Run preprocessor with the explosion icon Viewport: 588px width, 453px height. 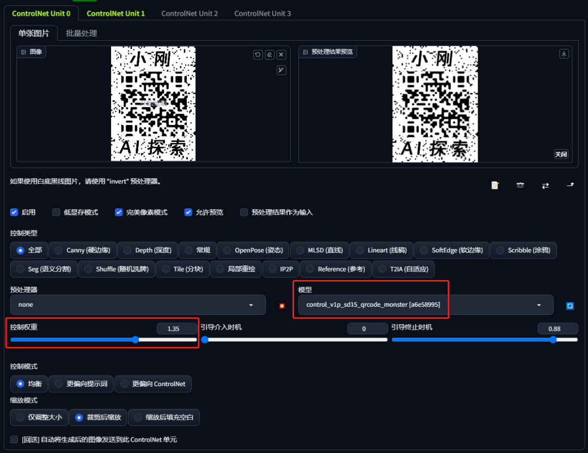(x=282, y=306)
